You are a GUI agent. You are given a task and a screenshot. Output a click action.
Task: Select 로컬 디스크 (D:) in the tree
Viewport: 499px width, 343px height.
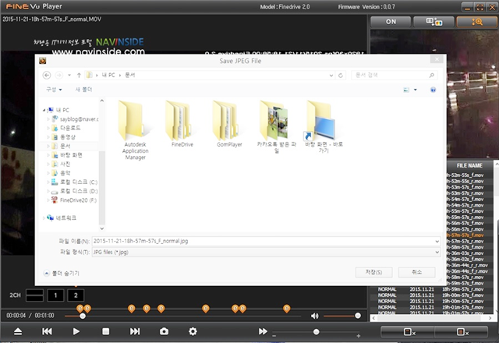pos(79,191)
